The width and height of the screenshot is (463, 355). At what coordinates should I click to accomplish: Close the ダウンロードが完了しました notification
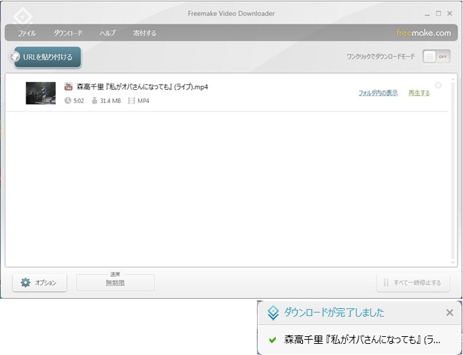[449, 313]
